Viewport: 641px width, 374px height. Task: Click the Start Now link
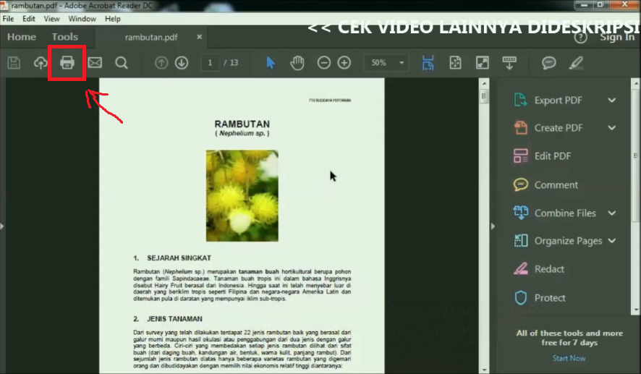pos(569,358)
